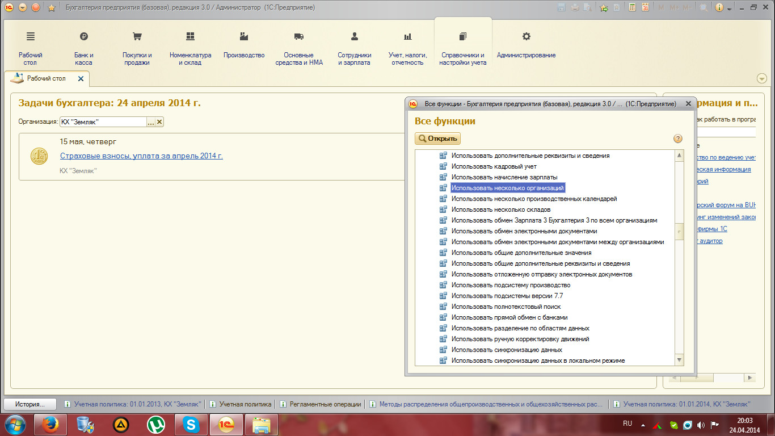Image resolution: width=775 pixels, height=436 pixels.
Task: Select Использовать подсистему производство
Action: point(511,285)
